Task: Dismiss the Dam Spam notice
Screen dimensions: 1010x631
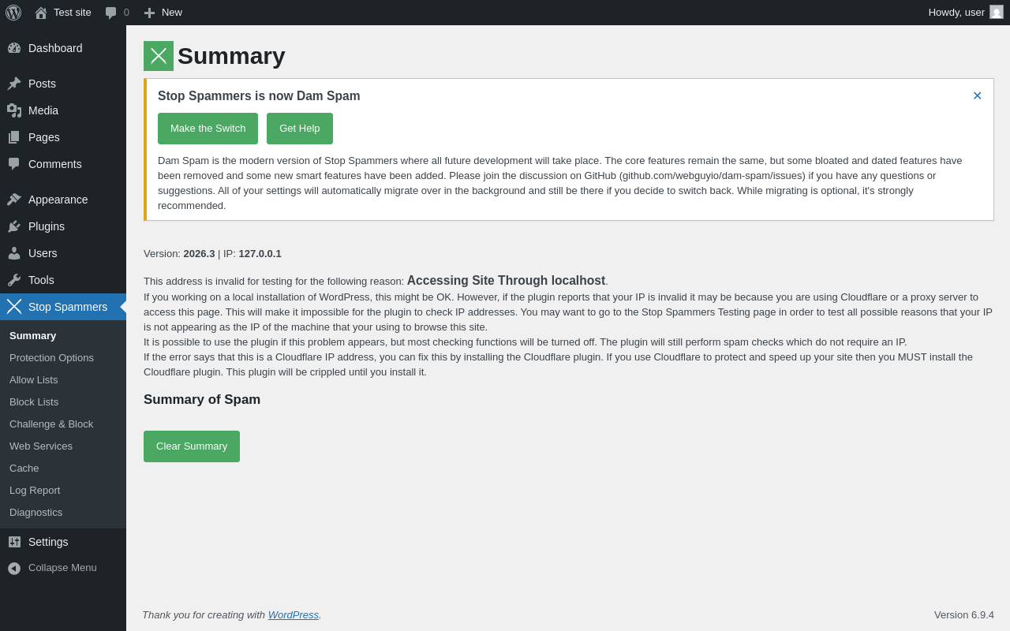Action: (x=977, y=95)
